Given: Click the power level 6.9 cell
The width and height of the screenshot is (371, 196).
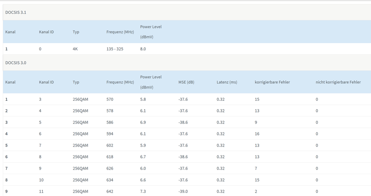Looking at the screenshot, I should 143,122.
